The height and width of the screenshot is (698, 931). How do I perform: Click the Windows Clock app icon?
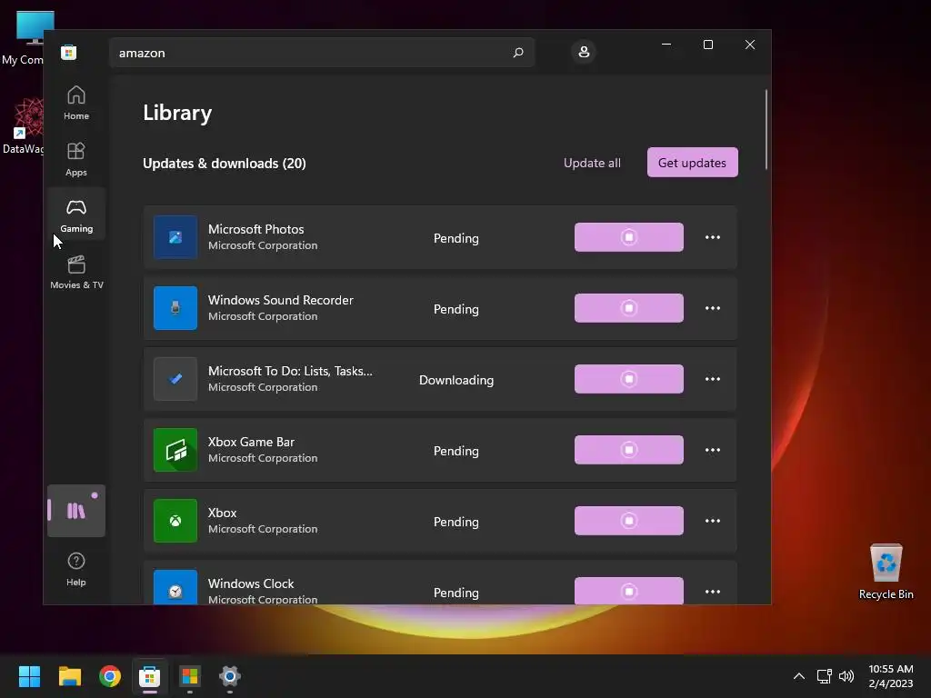click(x=175, y=588)
